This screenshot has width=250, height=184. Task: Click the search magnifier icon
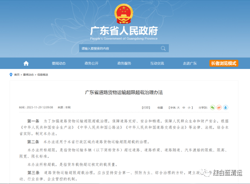[163, 48]
